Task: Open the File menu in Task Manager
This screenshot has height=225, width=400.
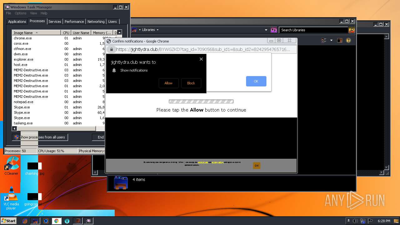Action: tap(8, 13)
